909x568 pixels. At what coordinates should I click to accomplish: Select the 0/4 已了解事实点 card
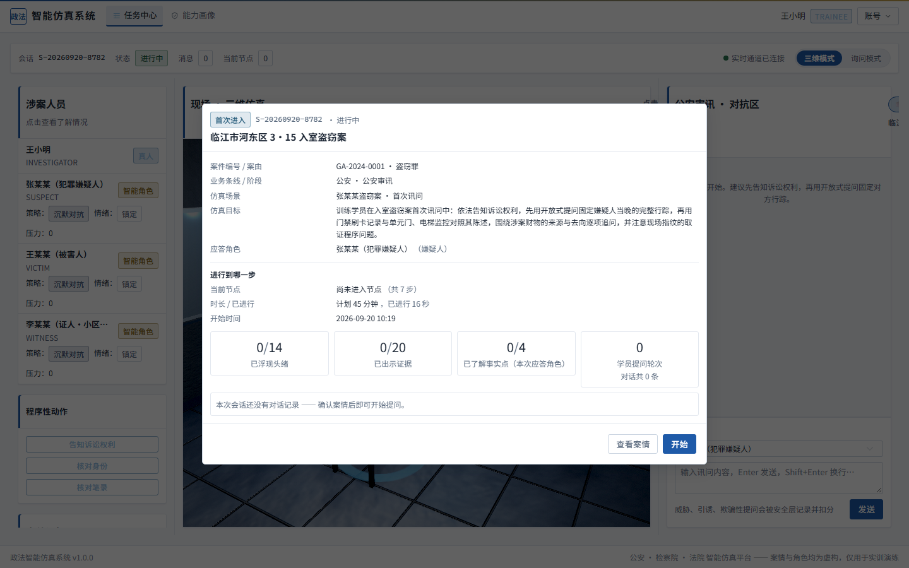pos(516,353)
